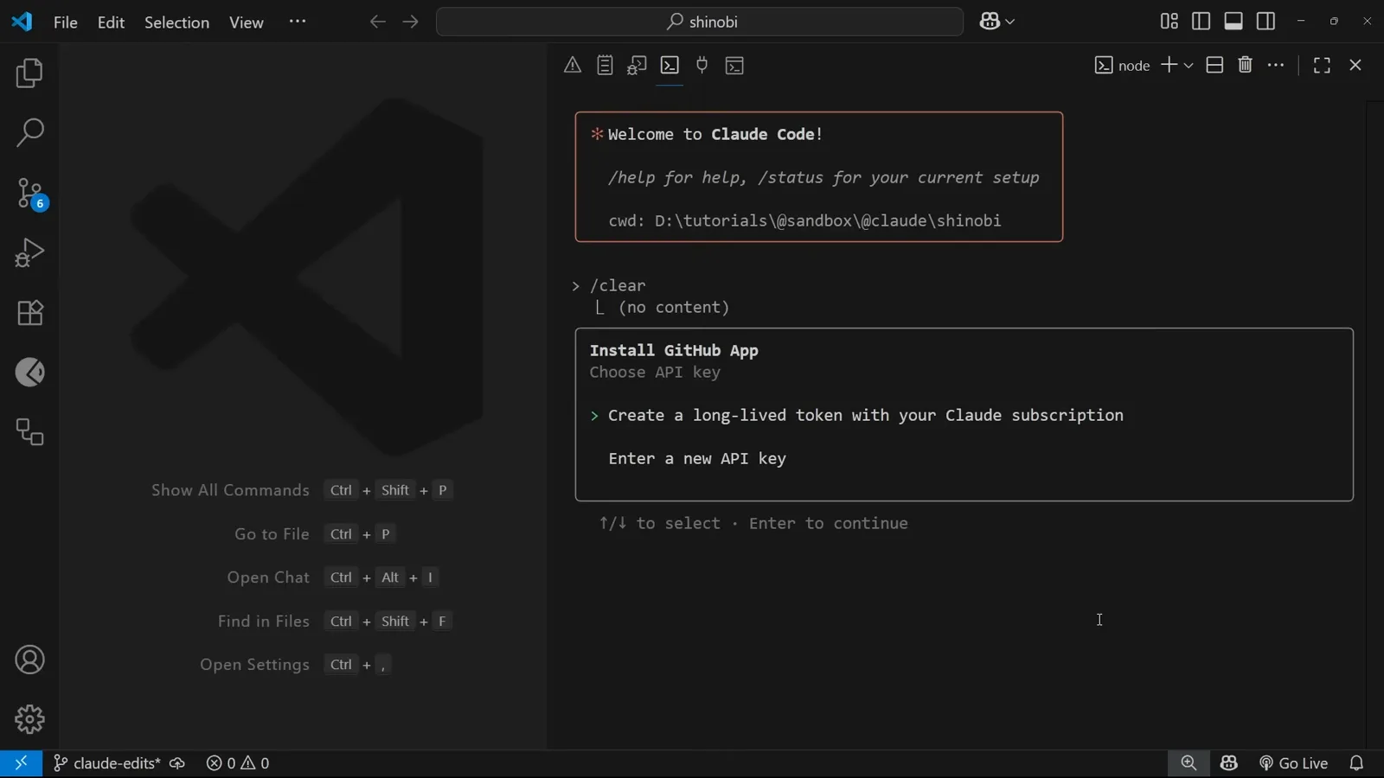Image resolution: width=1384 pixels, height=778 pixels.
Task: Open the Search view in the activity bar
Action: (x=29, y=133)
